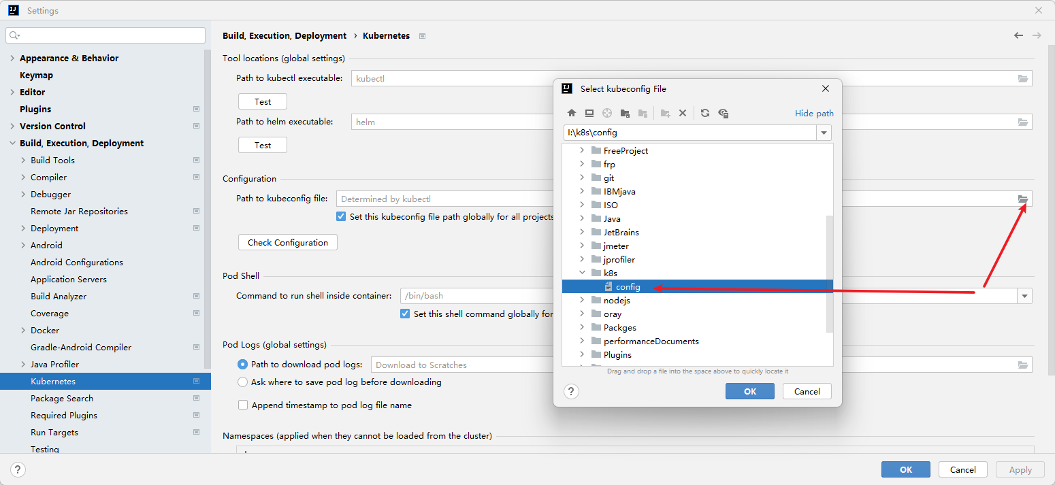
Task: Open the help icon in kubeconfig dialog
Action: tap(572, 391)
